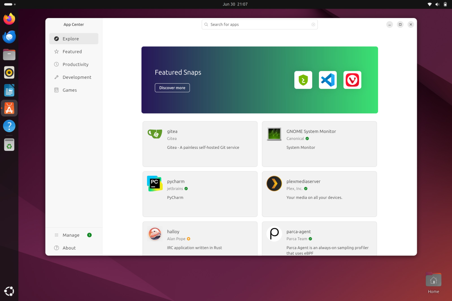This screenshot has width=452, height=301.
Task: Open the Files manager dock icon
Action: point(9,54)
